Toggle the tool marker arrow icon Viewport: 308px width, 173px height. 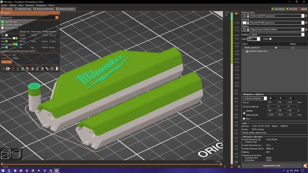57,68
